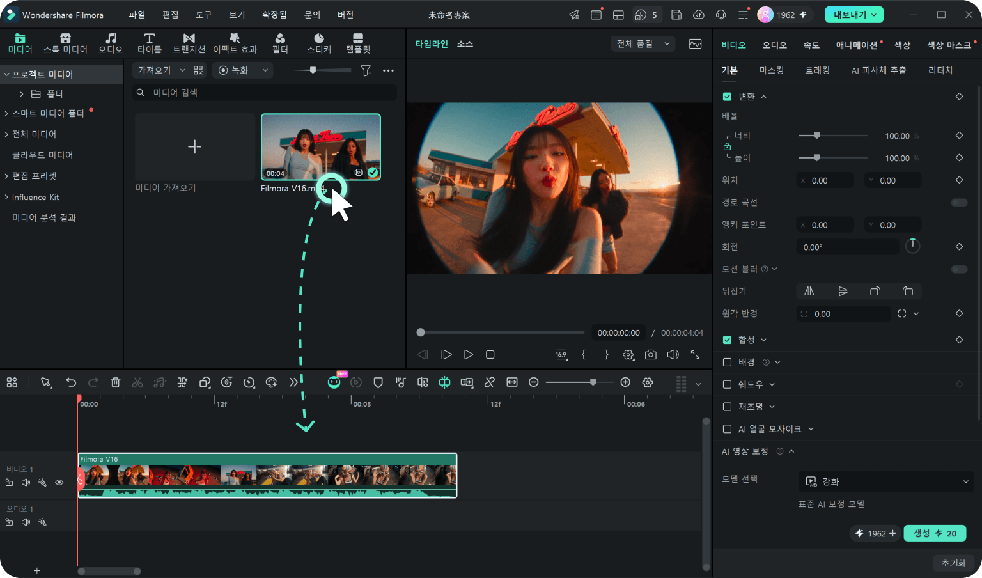Viewport: 982px width, 578px height.
Task: Click the save project disk icon
Action: [676, 15]
